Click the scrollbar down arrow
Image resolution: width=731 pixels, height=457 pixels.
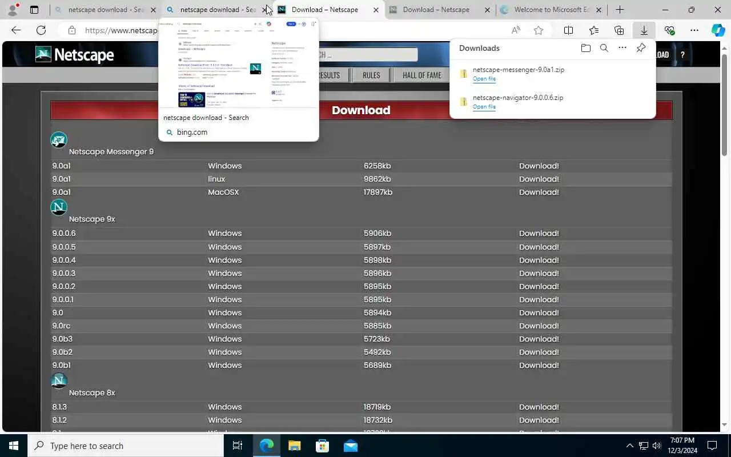[725, 424]
